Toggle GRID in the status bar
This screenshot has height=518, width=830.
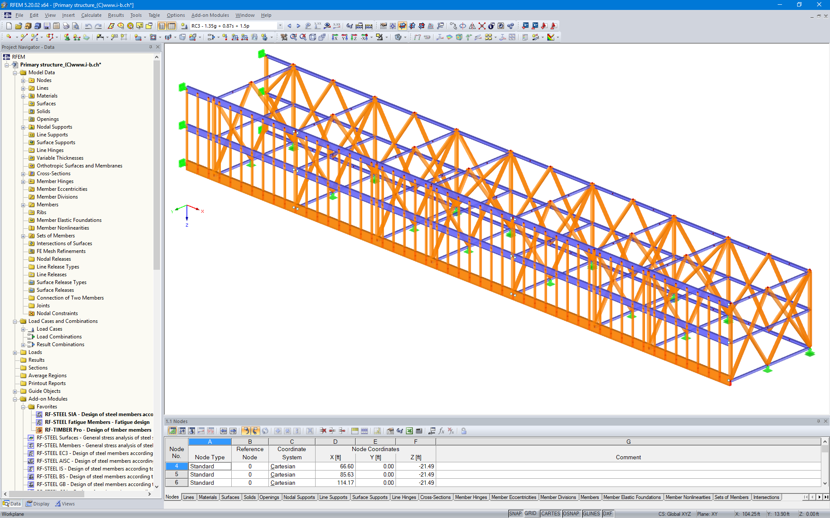point(531,514)
